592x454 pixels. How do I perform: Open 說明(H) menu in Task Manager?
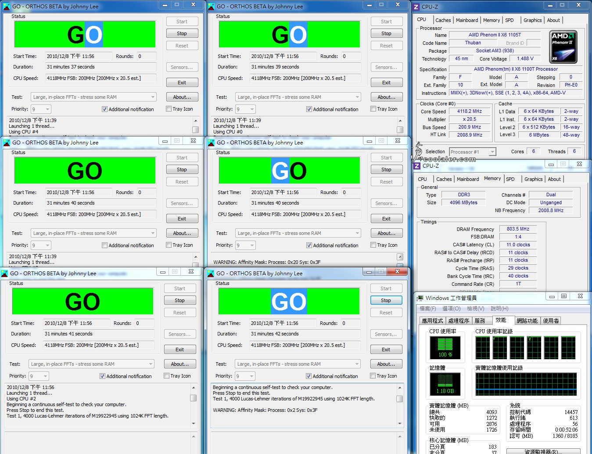click(x=499, y=309)
